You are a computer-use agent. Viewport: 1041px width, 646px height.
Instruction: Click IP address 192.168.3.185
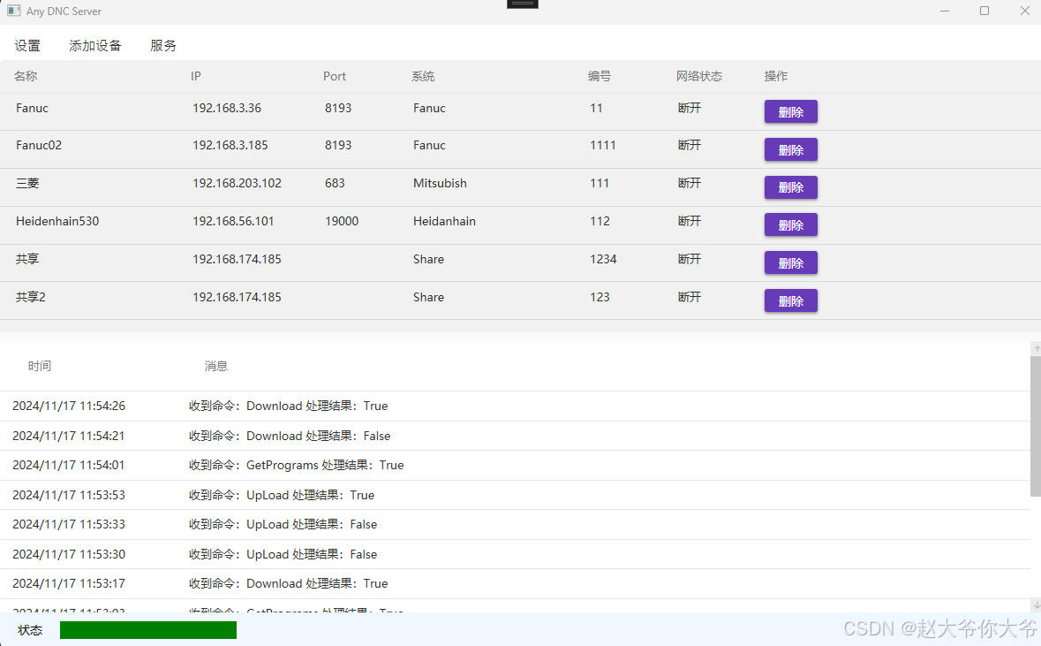[230, 145]
